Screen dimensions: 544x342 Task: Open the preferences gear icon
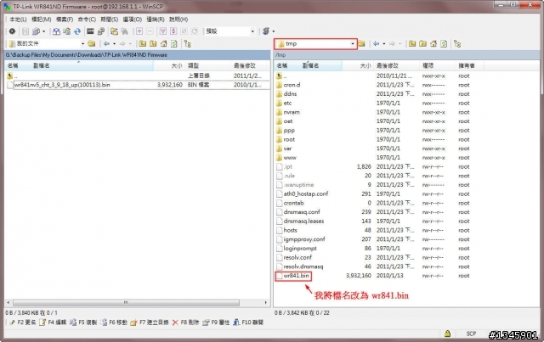[x=12, y=31]
